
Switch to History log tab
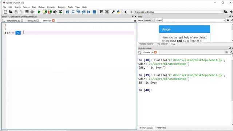pos(161,128)
